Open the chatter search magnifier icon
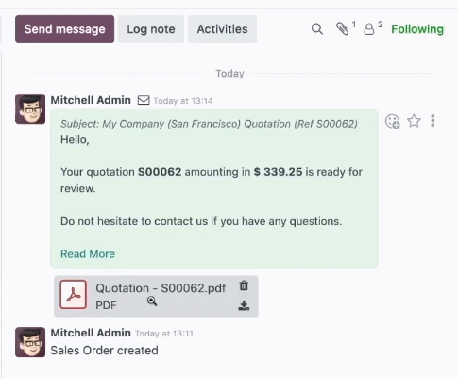Screen dimensions: 458x379 click(x=317, y=29)
